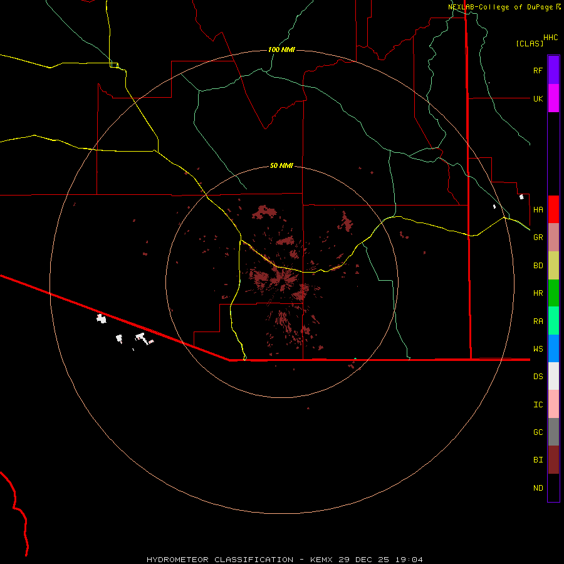The height and width of the screenshot is (564, 564).
Task: Click the UK magenta legend swatch
Action: (x=553, y=98)
